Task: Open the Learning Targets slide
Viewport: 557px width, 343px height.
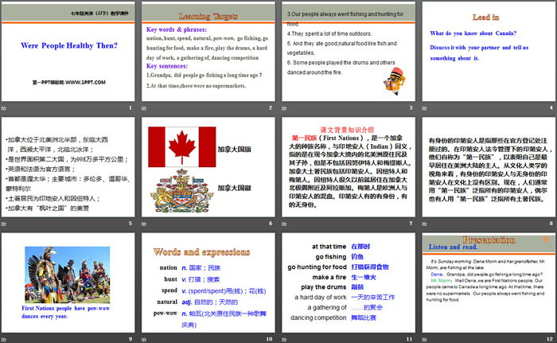Action: pyautogui.click(x=208, y=57)
